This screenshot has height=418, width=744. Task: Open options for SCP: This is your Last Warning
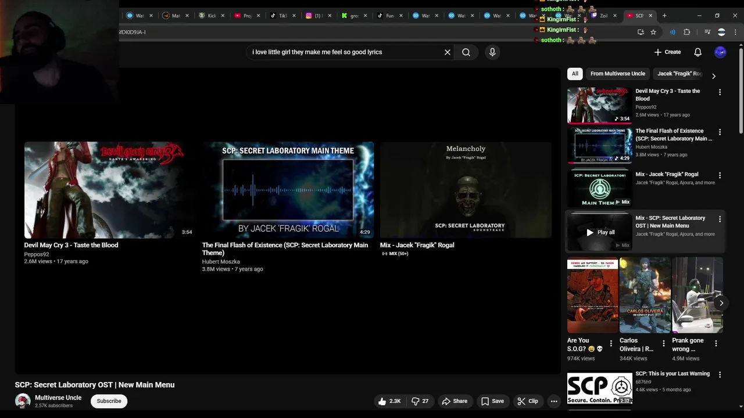(x=720, y=375)
